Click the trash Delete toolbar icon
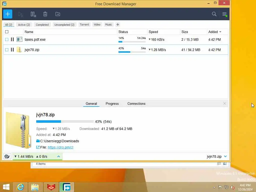Screen dimensions: 256x192 [x=45, y=14]
